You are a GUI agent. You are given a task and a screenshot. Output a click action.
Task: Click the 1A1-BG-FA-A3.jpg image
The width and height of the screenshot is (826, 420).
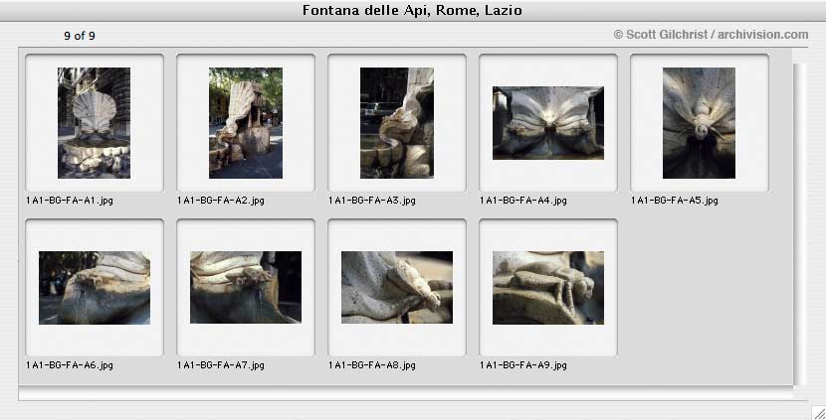point(397,122)
